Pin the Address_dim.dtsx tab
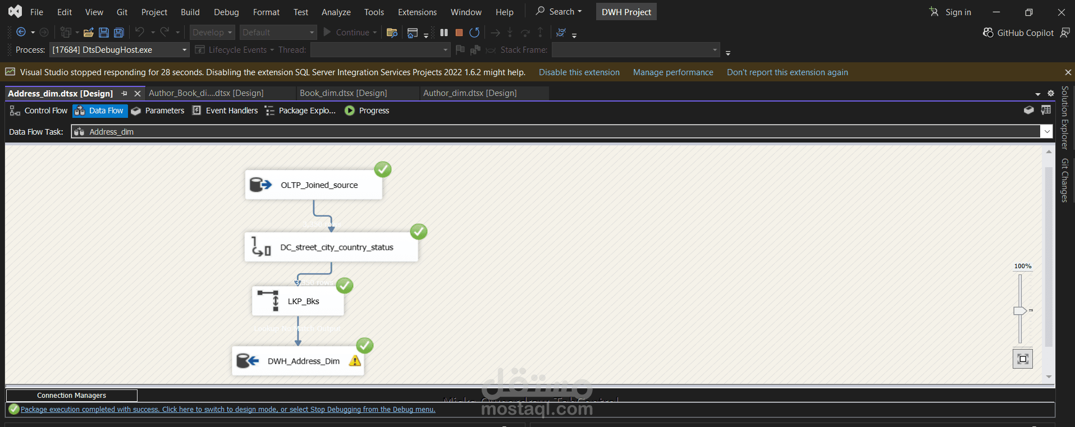Image resolution: width=1075 pixels, height=427 pixels. [x=125, y=93]
